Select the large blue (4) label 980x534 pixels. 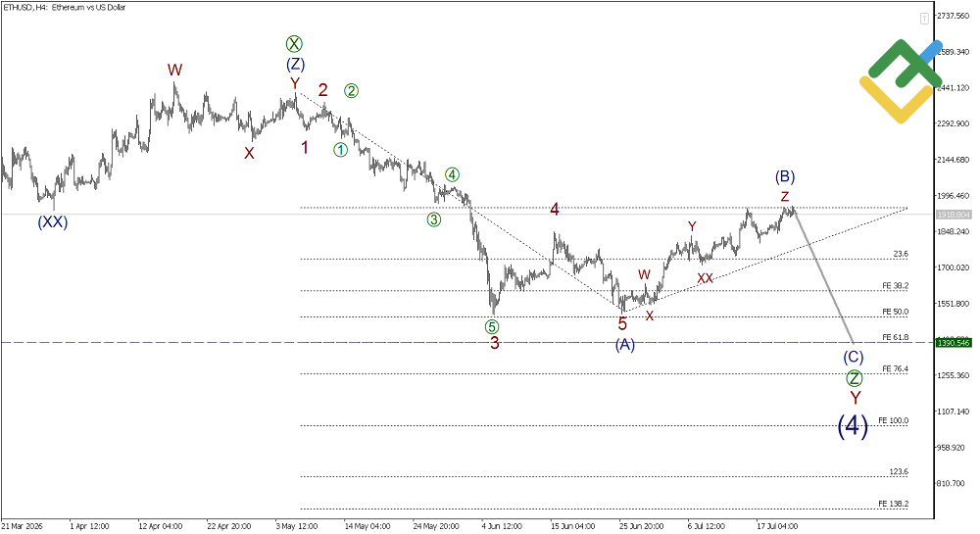(853, 426)
